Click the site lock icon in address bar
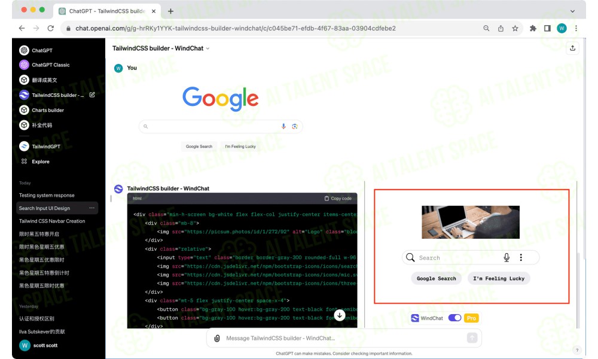The height and width of the screenshot is (359, 598). tap(69, 28)
